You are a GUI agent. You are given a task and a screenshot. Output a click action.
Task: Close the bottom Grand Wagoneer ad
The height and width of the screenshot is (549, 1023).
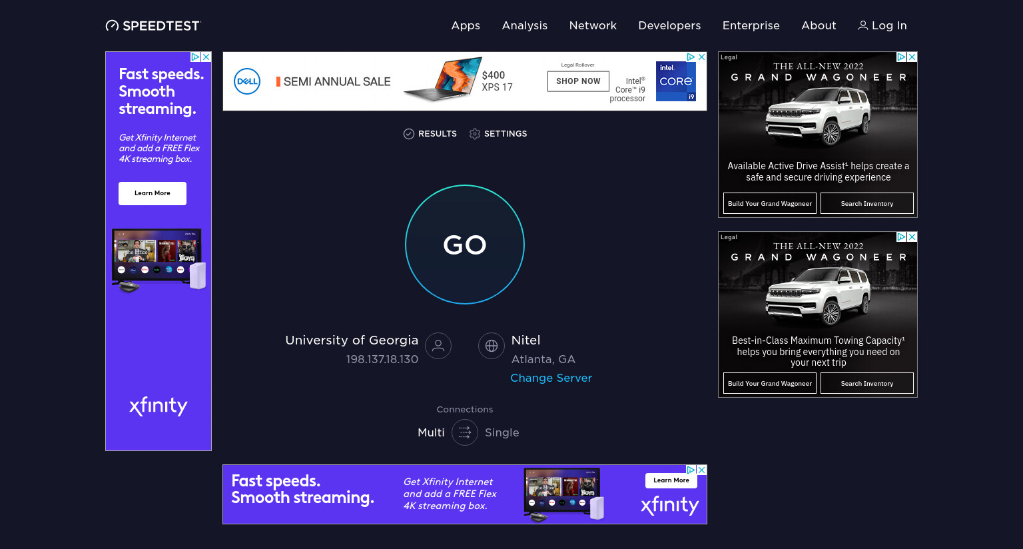912,237
